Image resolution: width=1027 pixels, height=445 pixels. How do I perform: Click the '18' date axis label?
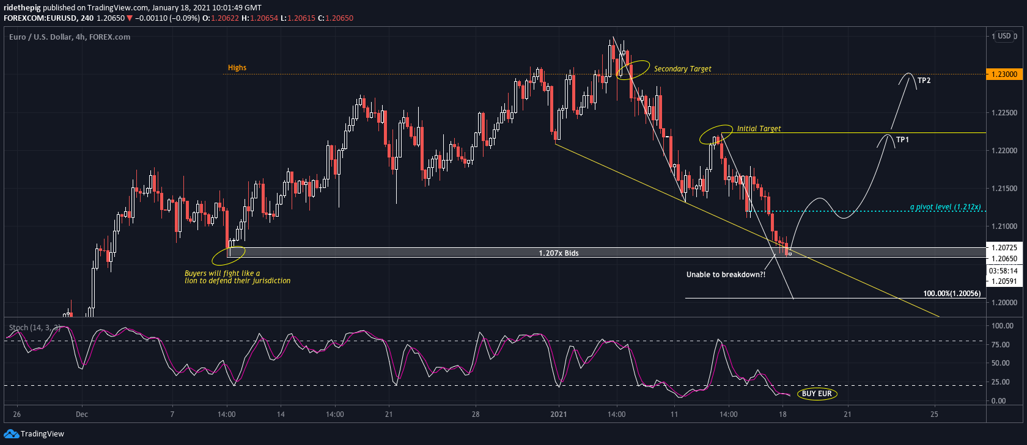(782, 414)
